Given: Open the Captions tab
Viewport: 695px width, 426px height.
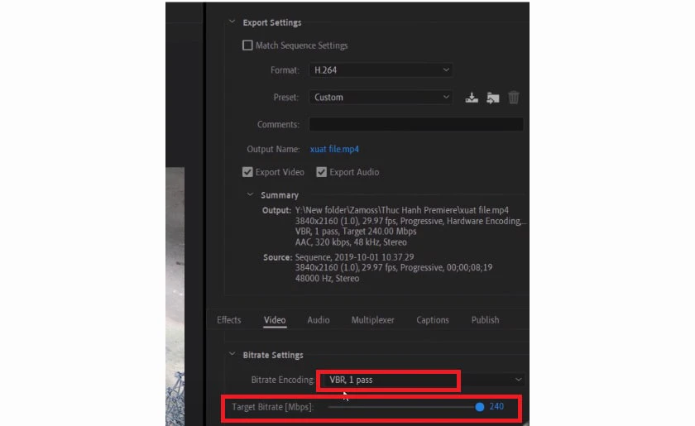Looking at the screenshot, I should point(433,319).
